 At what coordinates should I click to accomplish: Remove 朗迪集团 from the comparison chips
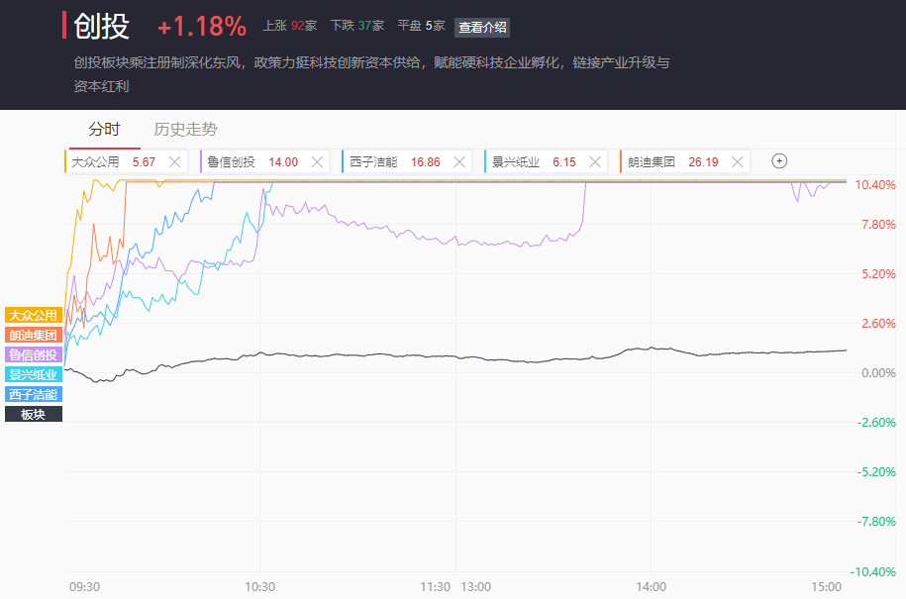point(738,161)
